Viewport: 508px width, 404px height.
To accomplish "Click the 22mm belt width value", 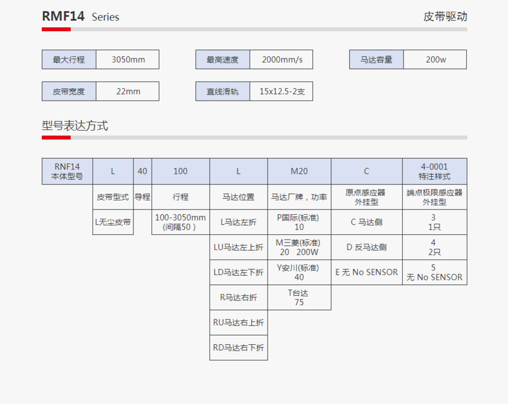I will click(128, 92).
